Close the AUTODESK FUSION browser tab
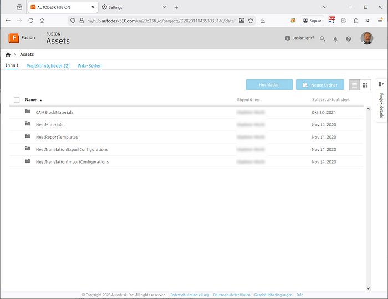This screenshot has height=299, width=388. (x=93, y=7)
